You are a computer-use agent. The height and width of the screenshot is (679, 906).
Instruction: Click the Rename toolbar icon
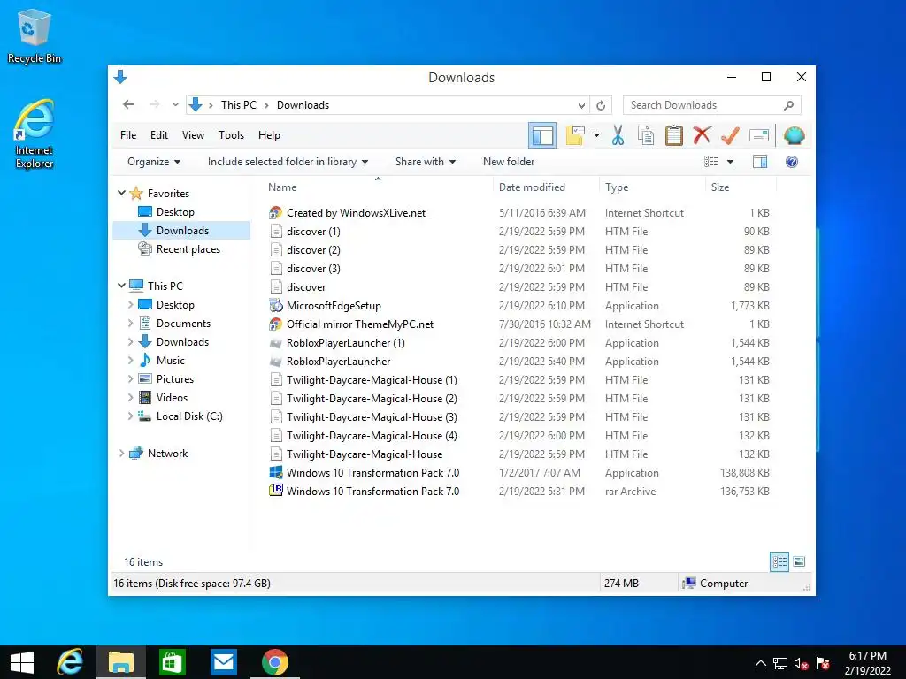[758, 135]
